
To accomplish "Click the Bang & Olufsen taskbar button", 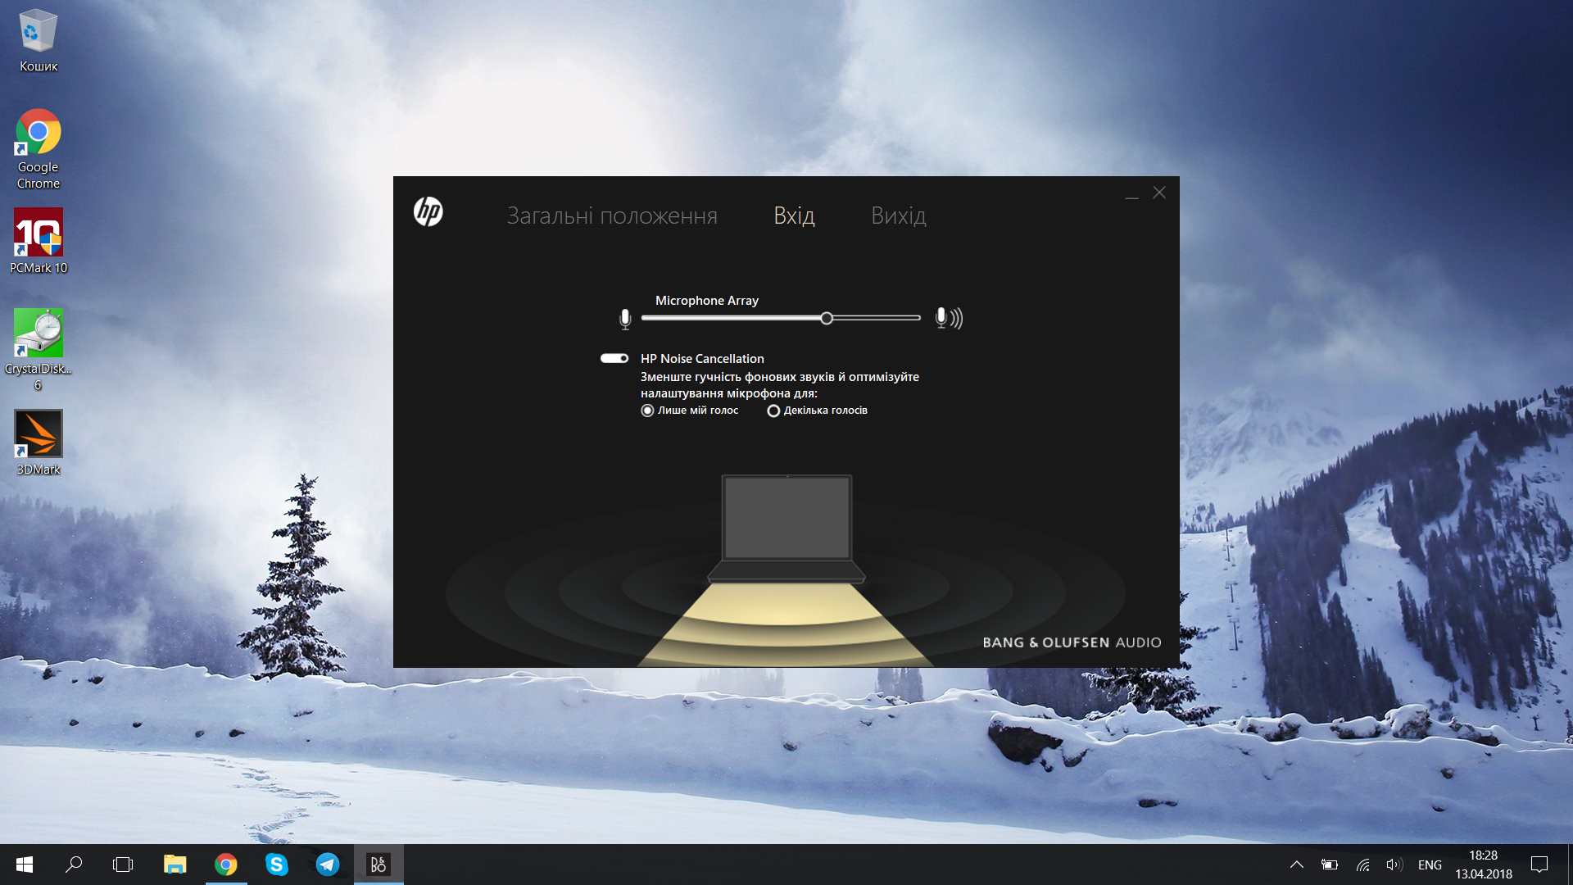I will pos(379,865).
